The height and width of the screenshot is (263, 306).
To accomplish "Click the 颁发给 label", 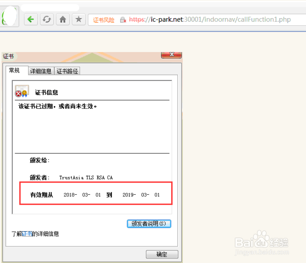I will [x=40, y=160].
